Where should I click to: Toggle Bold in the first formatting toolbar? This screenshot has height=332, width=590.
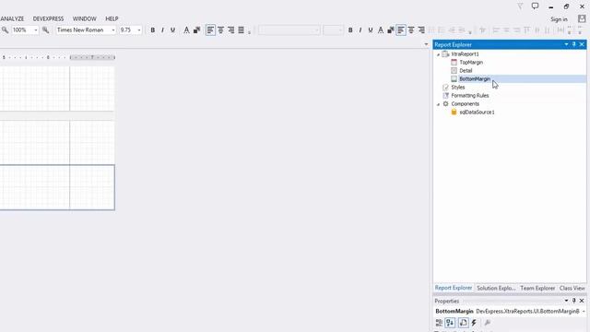click(152, 30)
